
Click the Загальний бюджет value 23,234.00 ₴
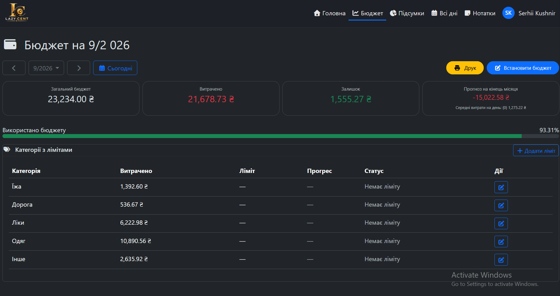coord(71,99)
